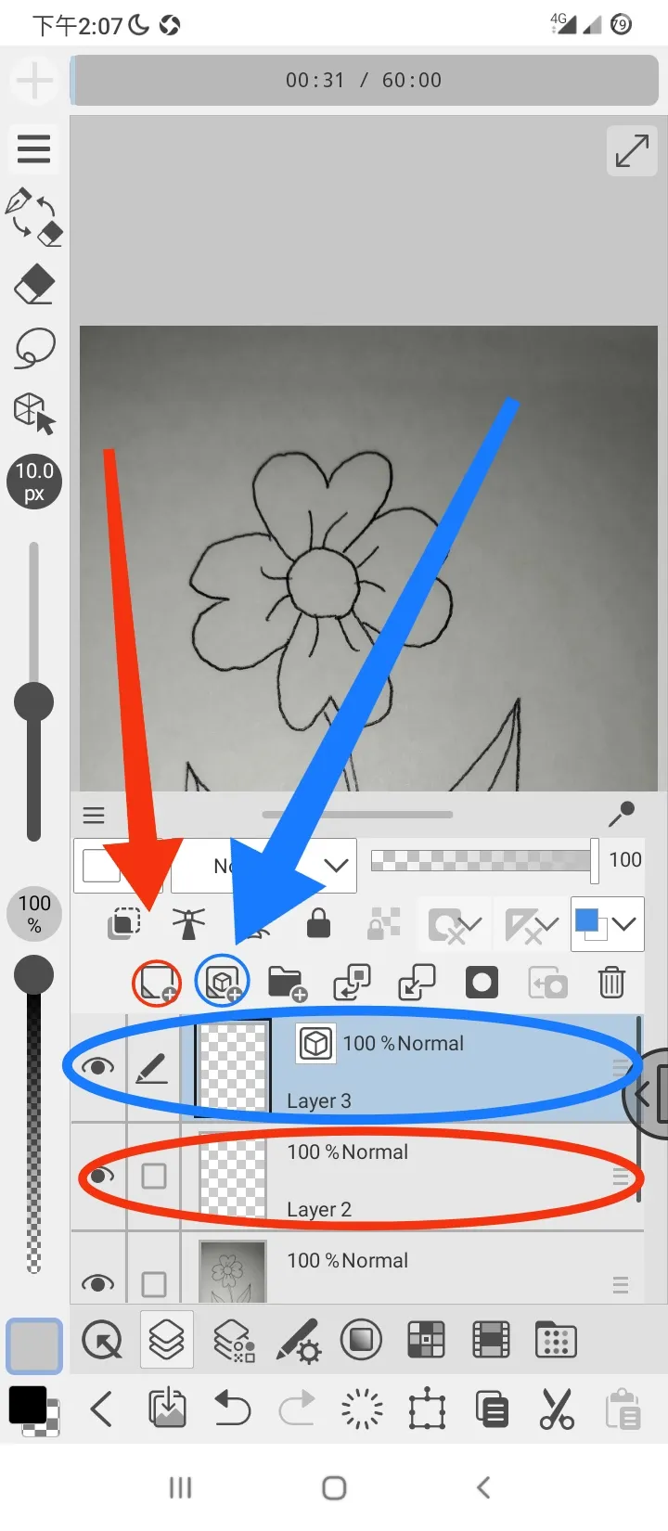This screenshot has height=1531, width=668.
Task: Click Transfer to Lower Layer icon
Action: click(352, 983)
